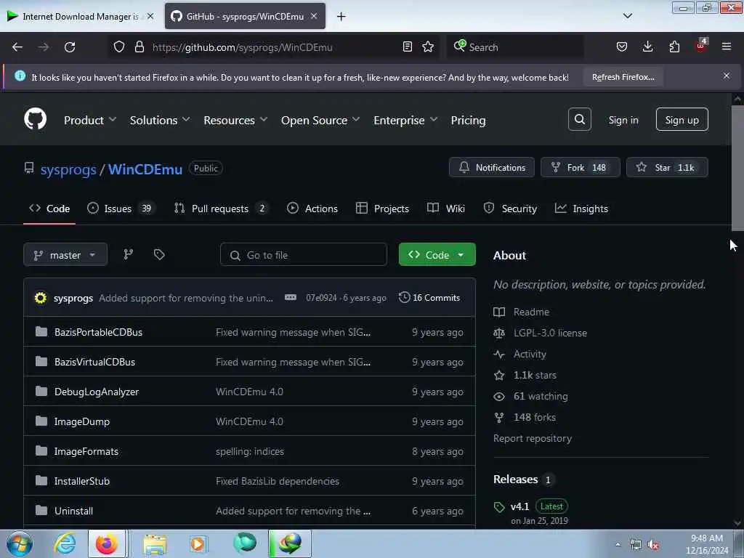
Task: Dismiss the Firefox refresh notification bar
Action: coord(727,76)
